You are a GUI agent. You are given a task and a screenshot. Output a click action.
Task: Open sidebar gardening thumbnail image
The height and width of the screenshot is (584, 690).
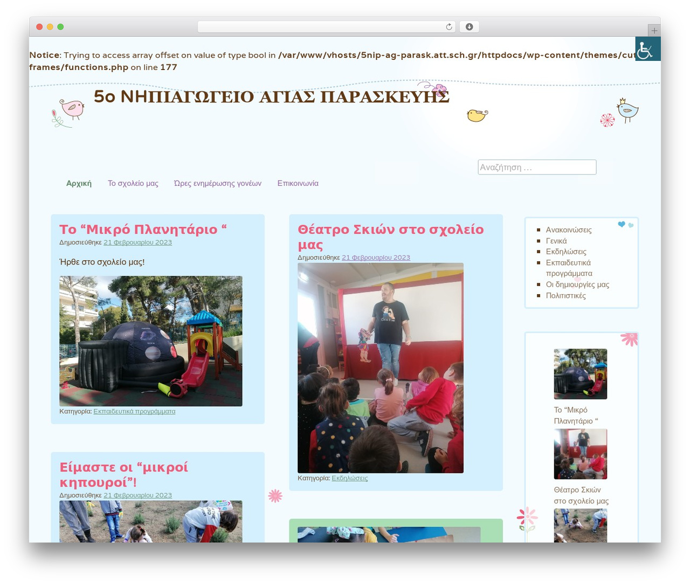(x=581, y=525)
